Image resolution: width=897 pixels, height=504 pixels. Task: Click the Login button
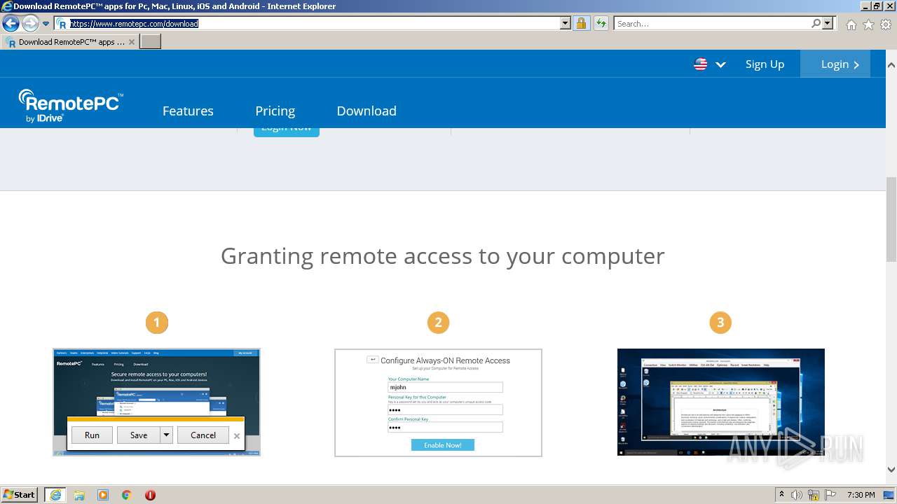click(835, 64)
